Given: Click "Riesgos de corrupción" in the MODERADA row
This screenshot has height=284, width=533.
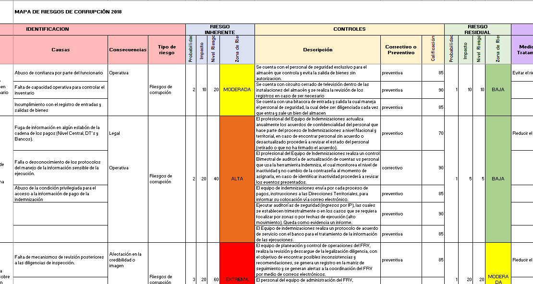Looking at the screenshot, I should click(167, 90).
